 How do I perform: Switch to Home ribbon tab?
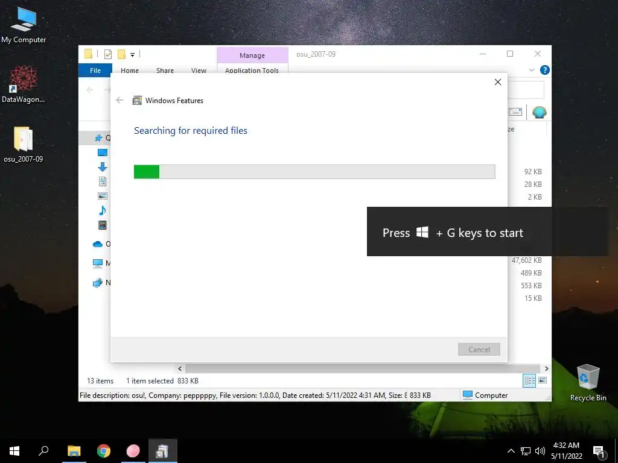[130, 71]
